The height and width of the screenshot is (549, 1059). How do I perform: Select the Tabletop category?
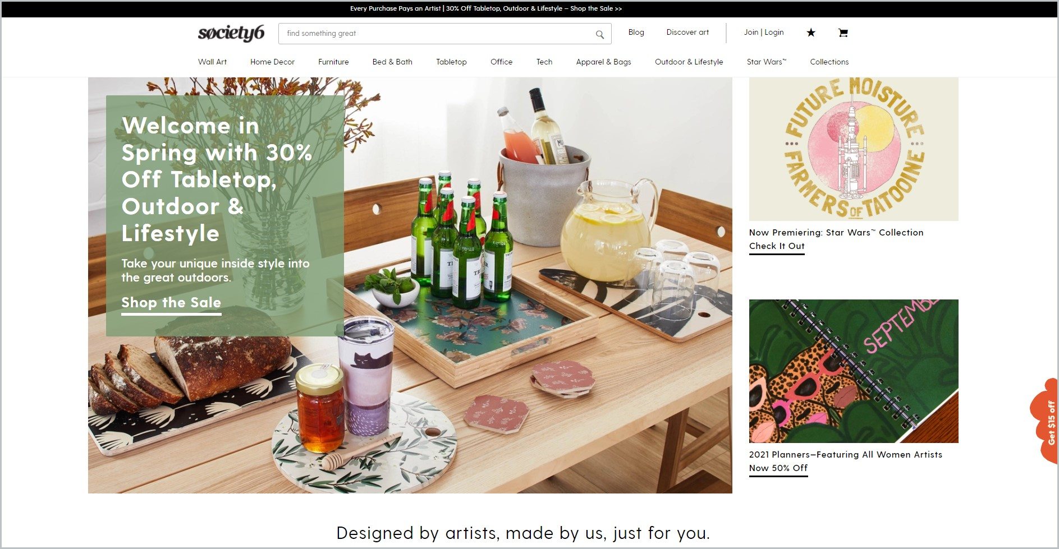click(451, 62)
